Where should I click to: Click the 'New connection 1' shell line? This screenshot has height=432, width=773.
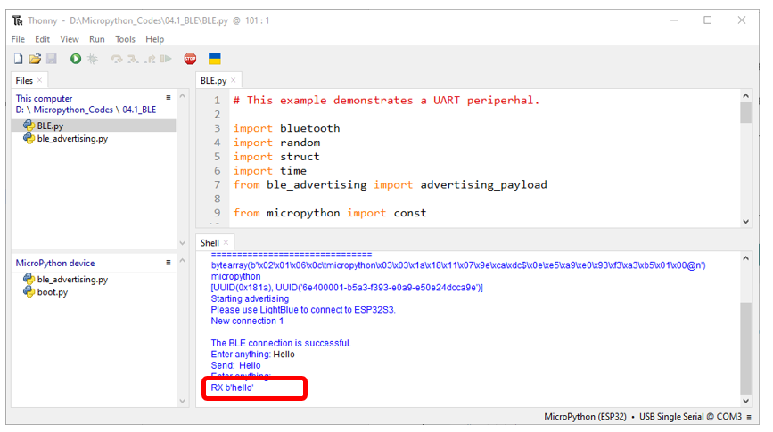point(247,322)
